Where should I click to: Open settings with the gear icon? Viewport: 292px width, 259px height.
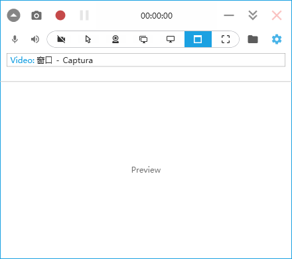277,39
